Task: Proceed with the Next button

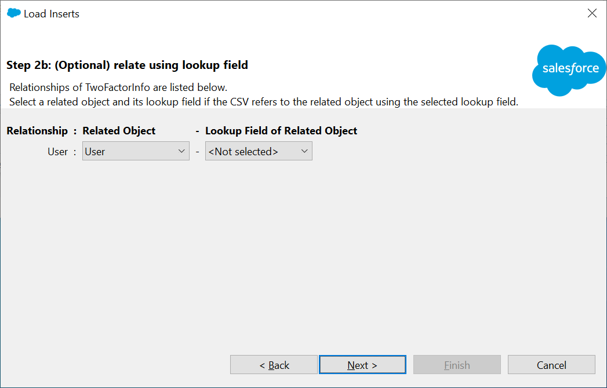Action: (x=362, y=365)
